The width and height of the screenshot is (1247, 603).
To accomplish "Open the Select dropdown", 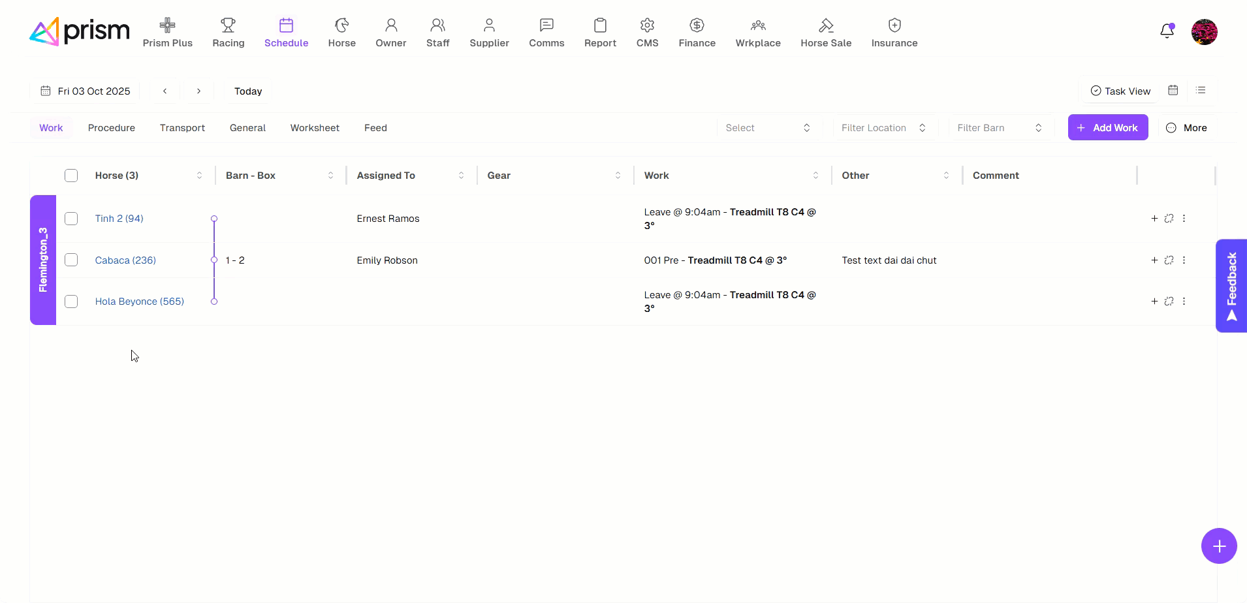I will point(768,128).
